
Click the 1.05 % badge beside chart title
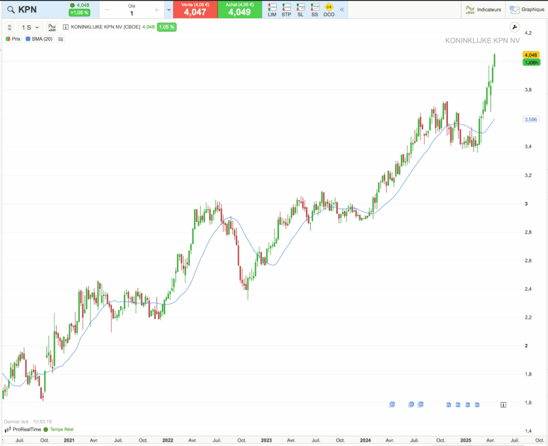[167, 27]
